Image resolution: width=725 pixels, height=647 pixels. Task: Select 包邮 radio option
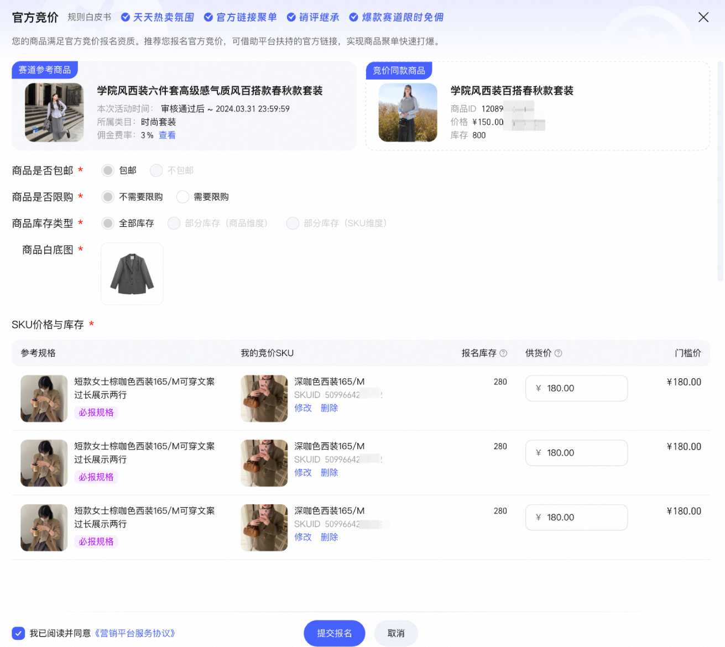(x=108, y=170)
